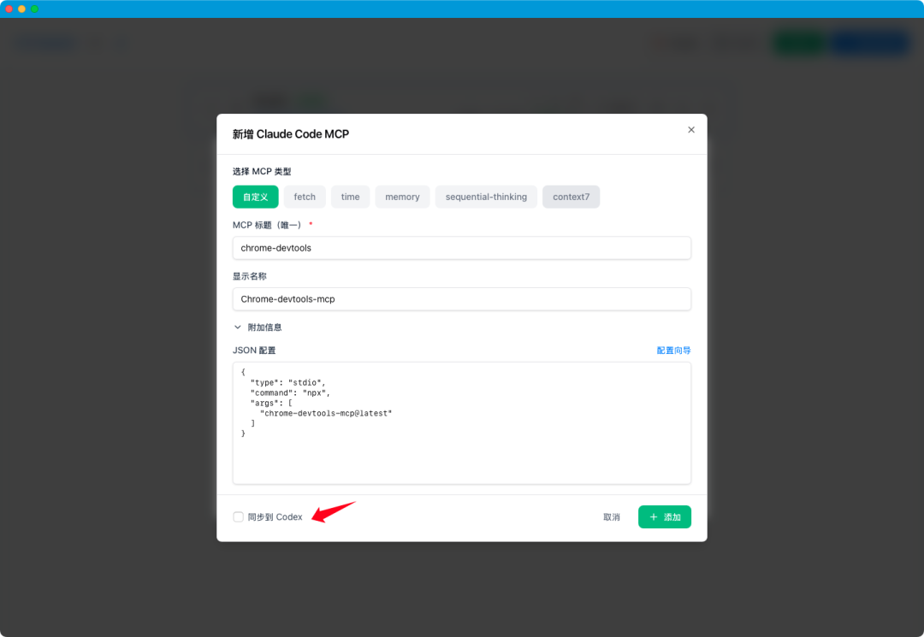Minimize the window with the yellow button
This screenshot has height=637, width=924.
[x=22, y=9]
